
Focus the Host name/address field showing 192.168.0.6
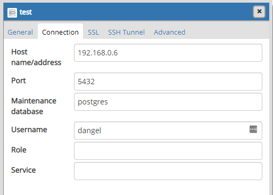(x=168, y=53)
